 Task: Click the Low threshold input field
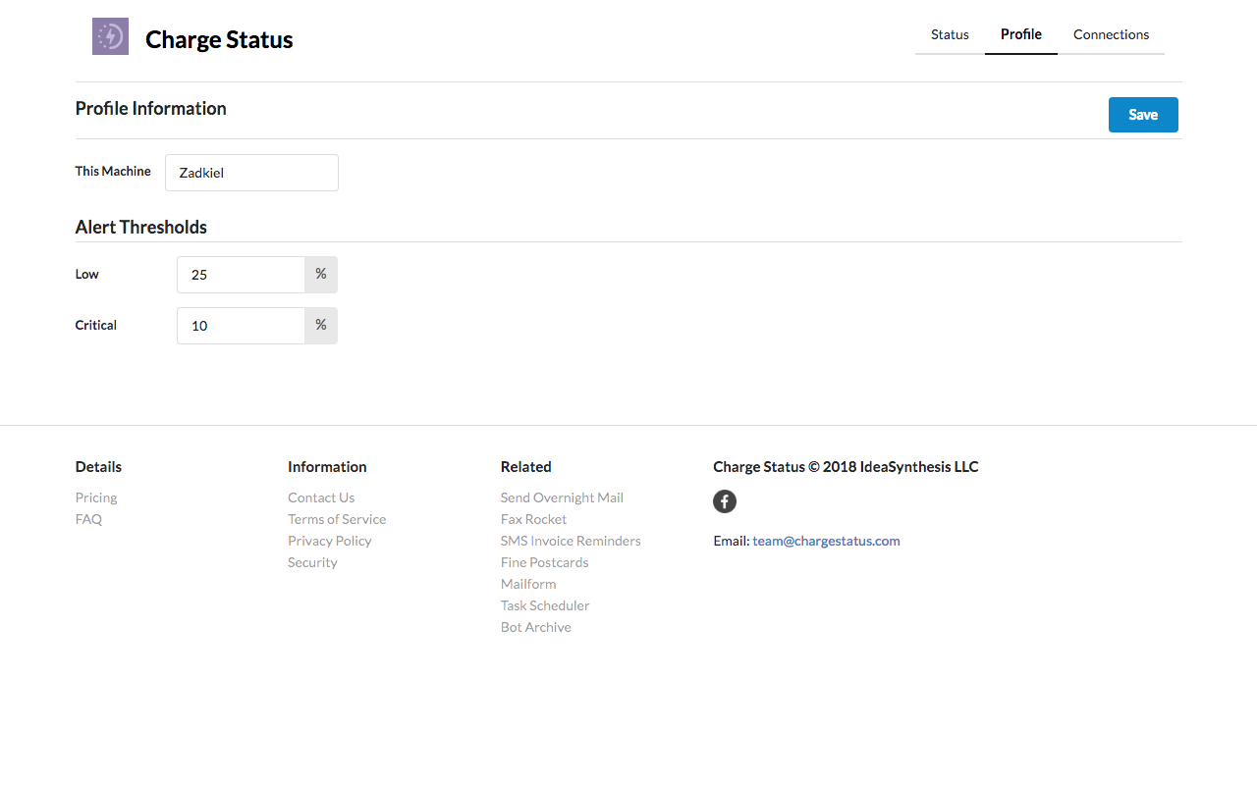241,275
